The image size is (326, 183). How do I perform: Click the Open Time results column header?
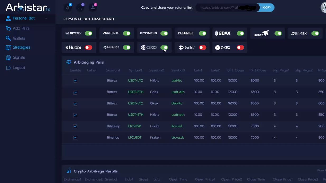coord(178,179)
